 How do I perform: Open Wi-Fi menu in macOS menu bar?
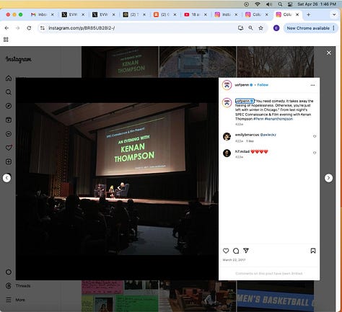258,4
